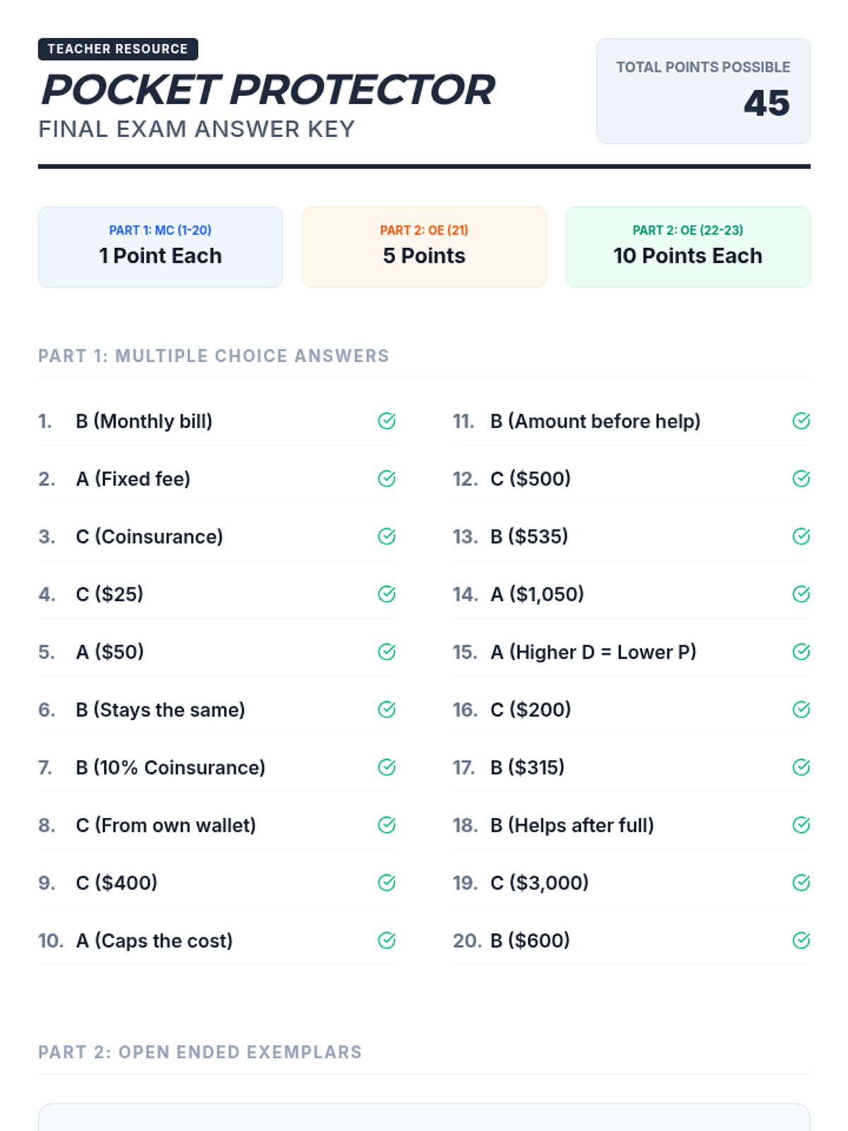
Task: Click check icon for Stays the same
Action: pos(387,710)
